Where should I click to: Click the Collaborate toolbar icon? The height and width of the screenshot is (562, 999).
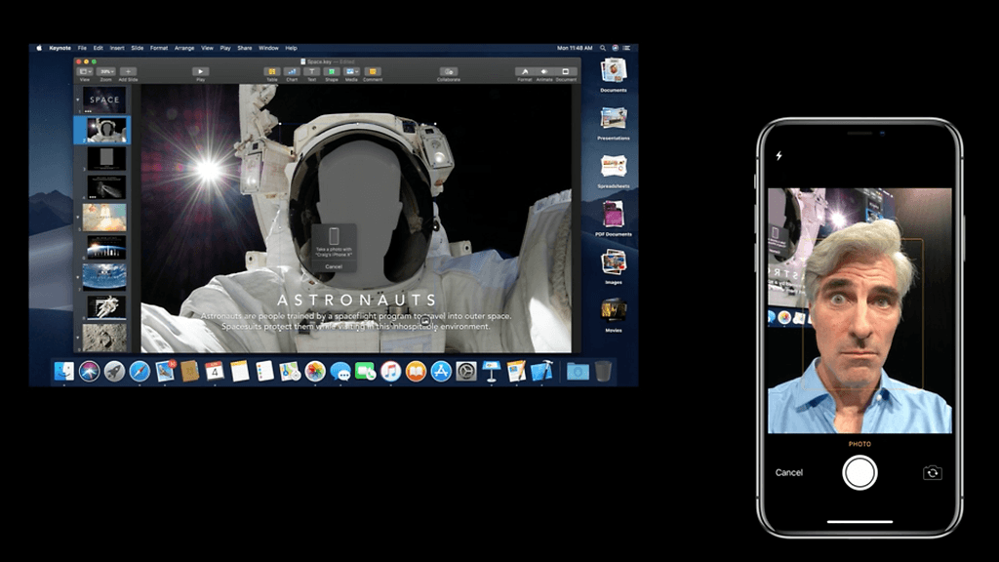(449, 71)
